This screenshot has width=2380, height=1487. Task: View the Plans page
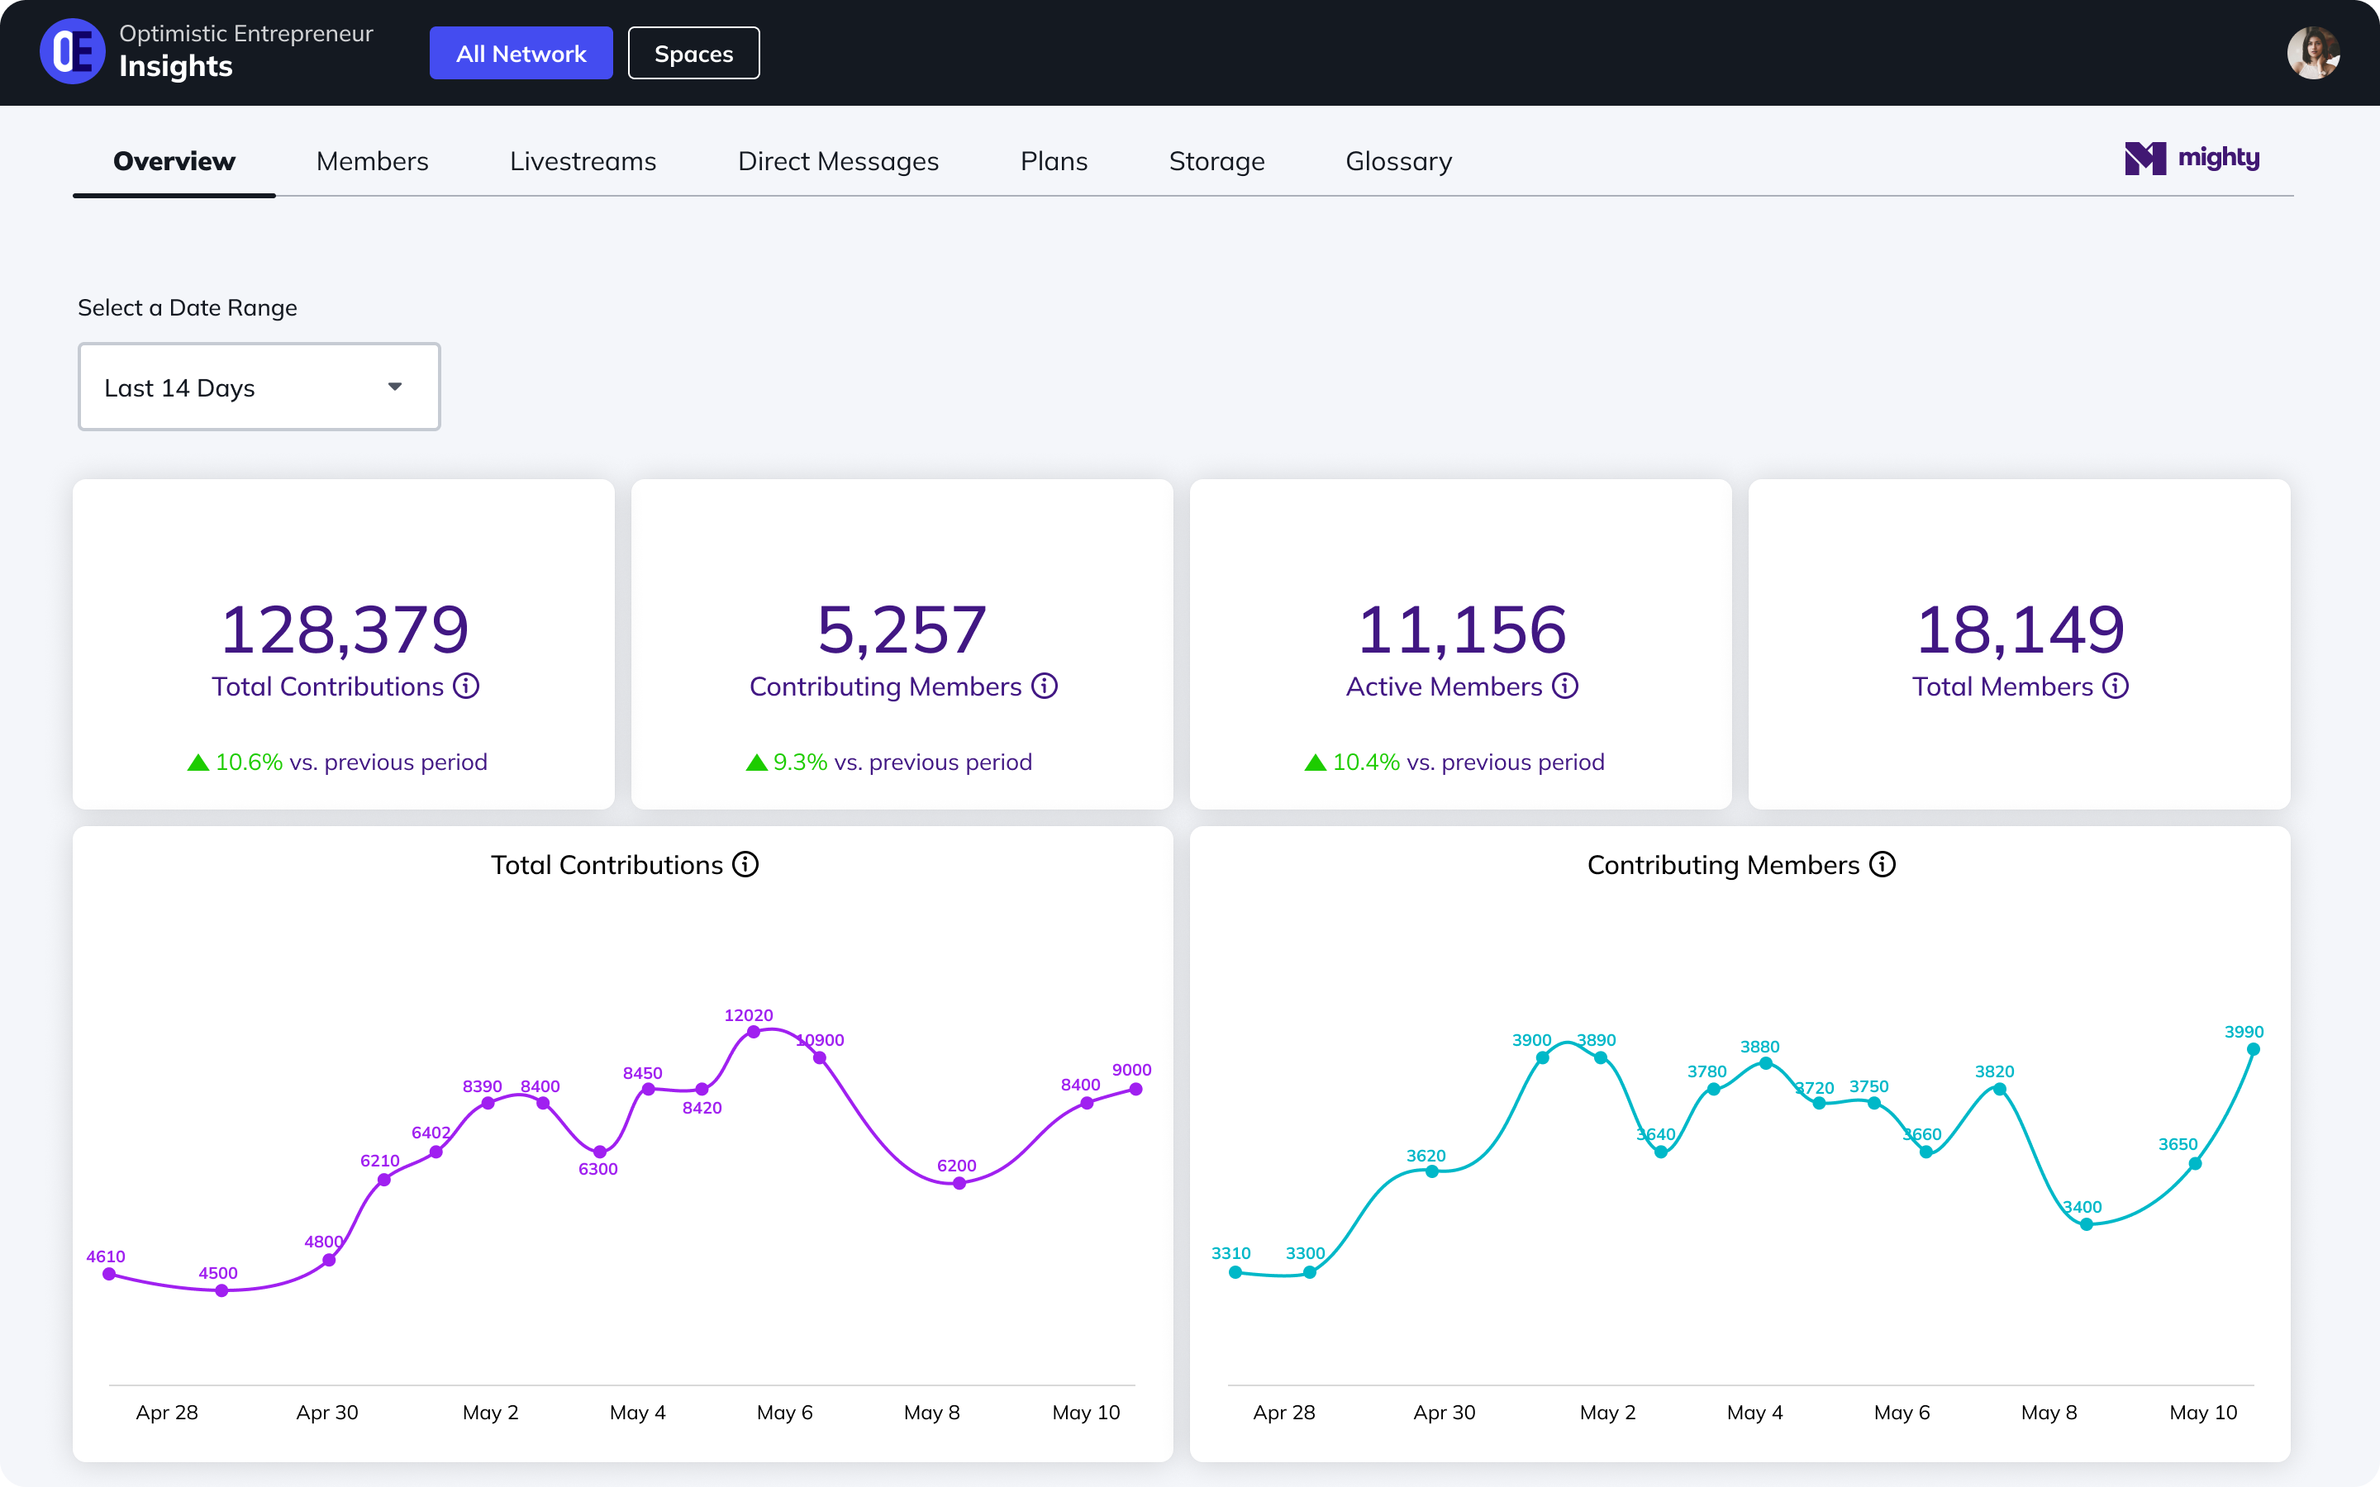[x=1054, y=160]
